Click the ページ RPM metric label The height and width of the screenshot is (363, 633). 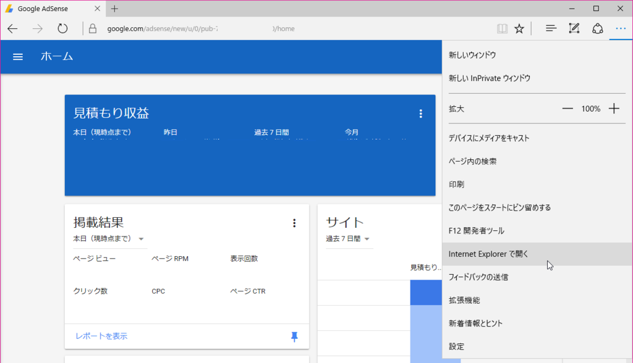(x=170, y=259)
